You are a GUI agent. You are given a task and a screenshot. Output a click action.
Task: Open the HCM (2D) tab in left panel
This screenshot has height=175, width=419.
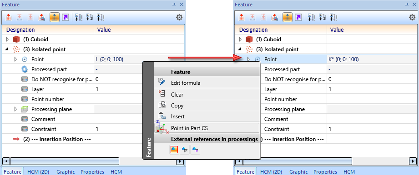coord(39,172)
